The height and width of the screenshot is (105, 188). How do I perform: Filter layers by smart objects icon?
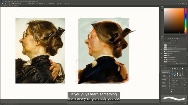176,39
